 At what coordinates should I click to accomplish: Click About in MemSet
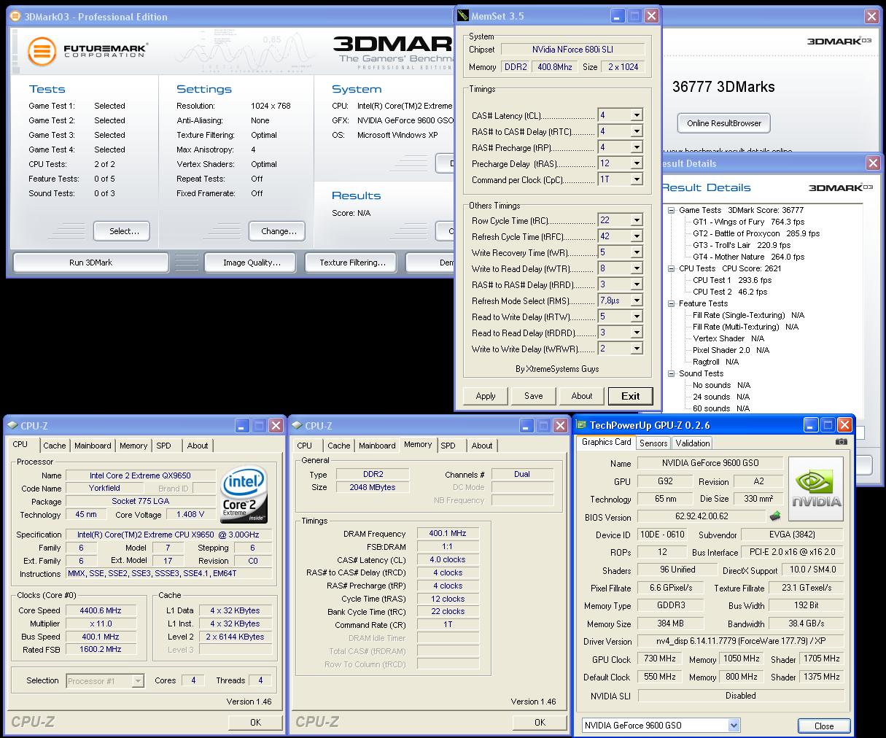click(x=581, y=396)
